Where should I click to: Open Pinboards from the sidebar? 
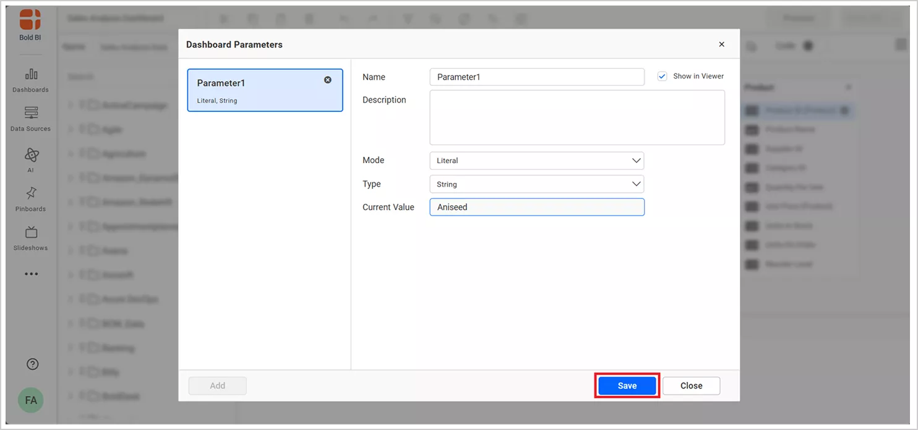click(31, 200)
